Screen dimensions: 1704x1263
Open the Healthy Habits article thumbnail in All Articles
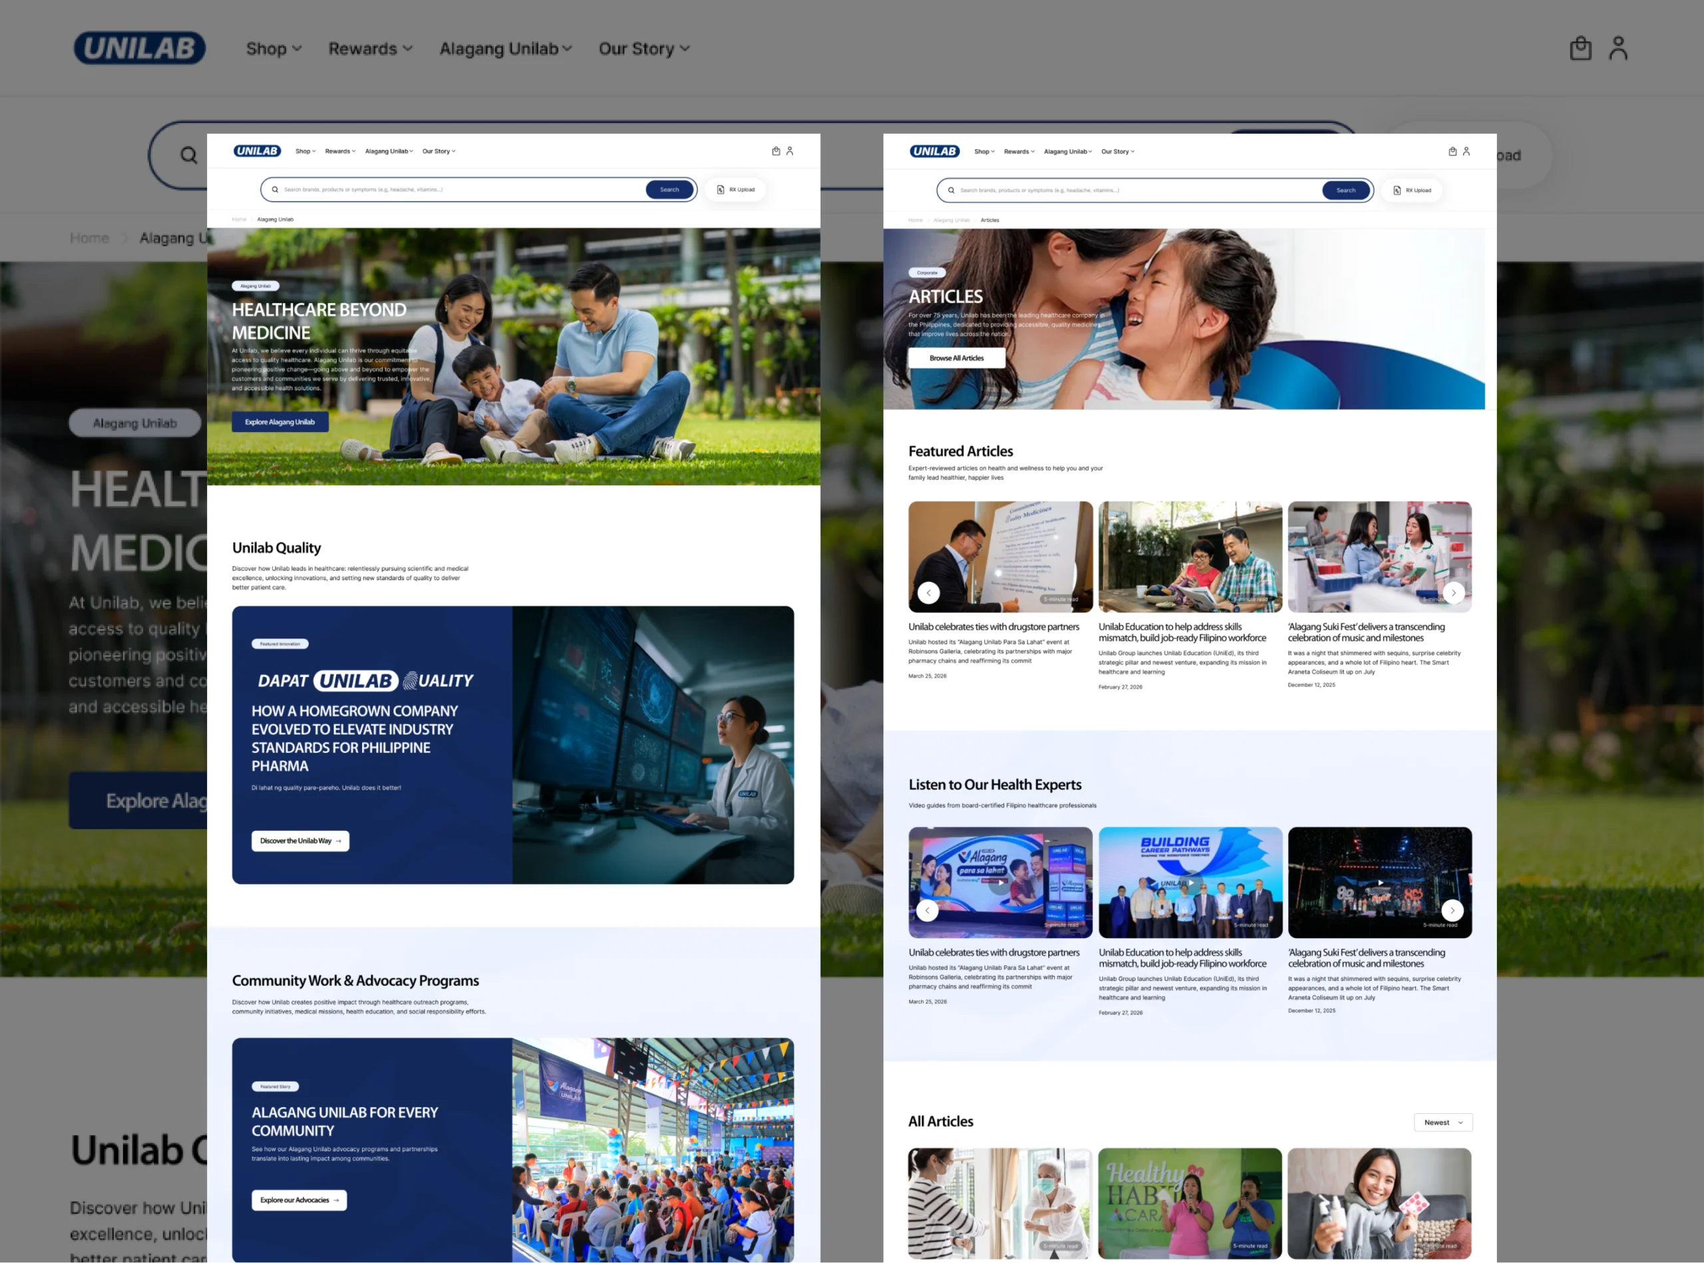point(1189,1203)
